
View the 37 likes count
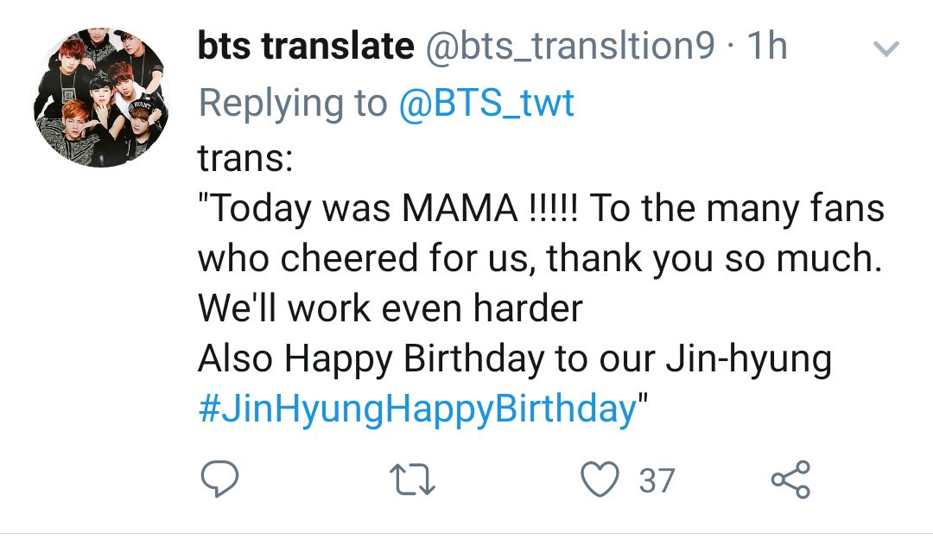coord(657,481)
